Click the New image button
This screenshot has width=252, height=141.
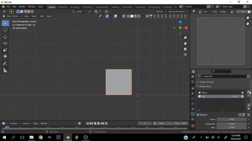(241, 11)
